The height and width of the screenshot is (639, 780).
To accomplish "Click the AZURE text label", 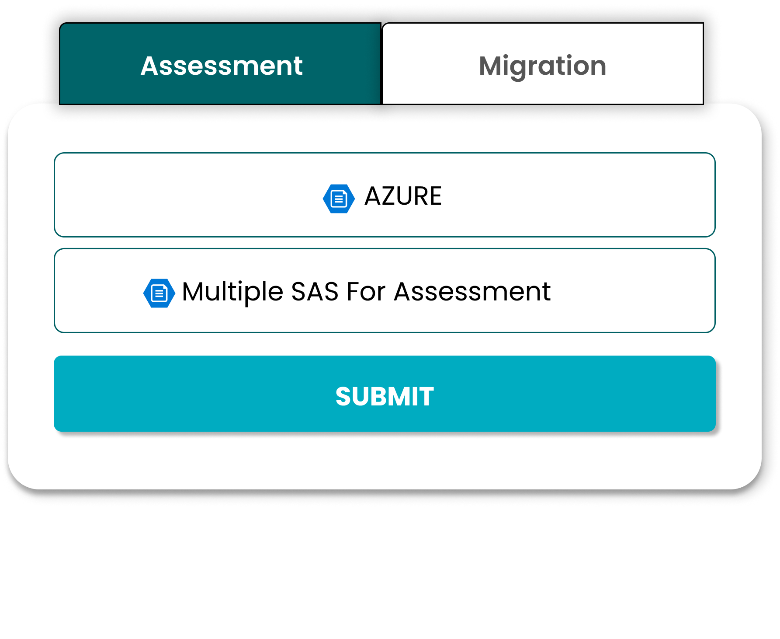I will (x=403, y=196).
